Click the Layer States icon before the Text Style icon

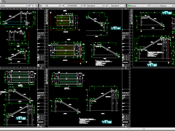point(36,6)
